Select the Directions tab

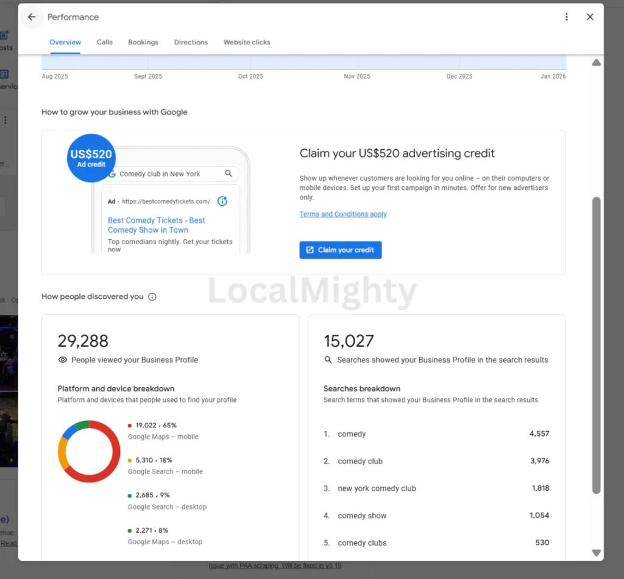coord(191,42)
